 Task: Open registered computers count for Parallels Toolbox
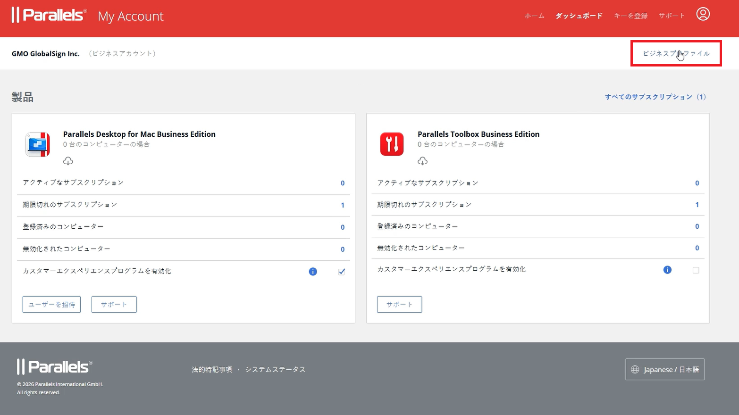coord(697,226)
